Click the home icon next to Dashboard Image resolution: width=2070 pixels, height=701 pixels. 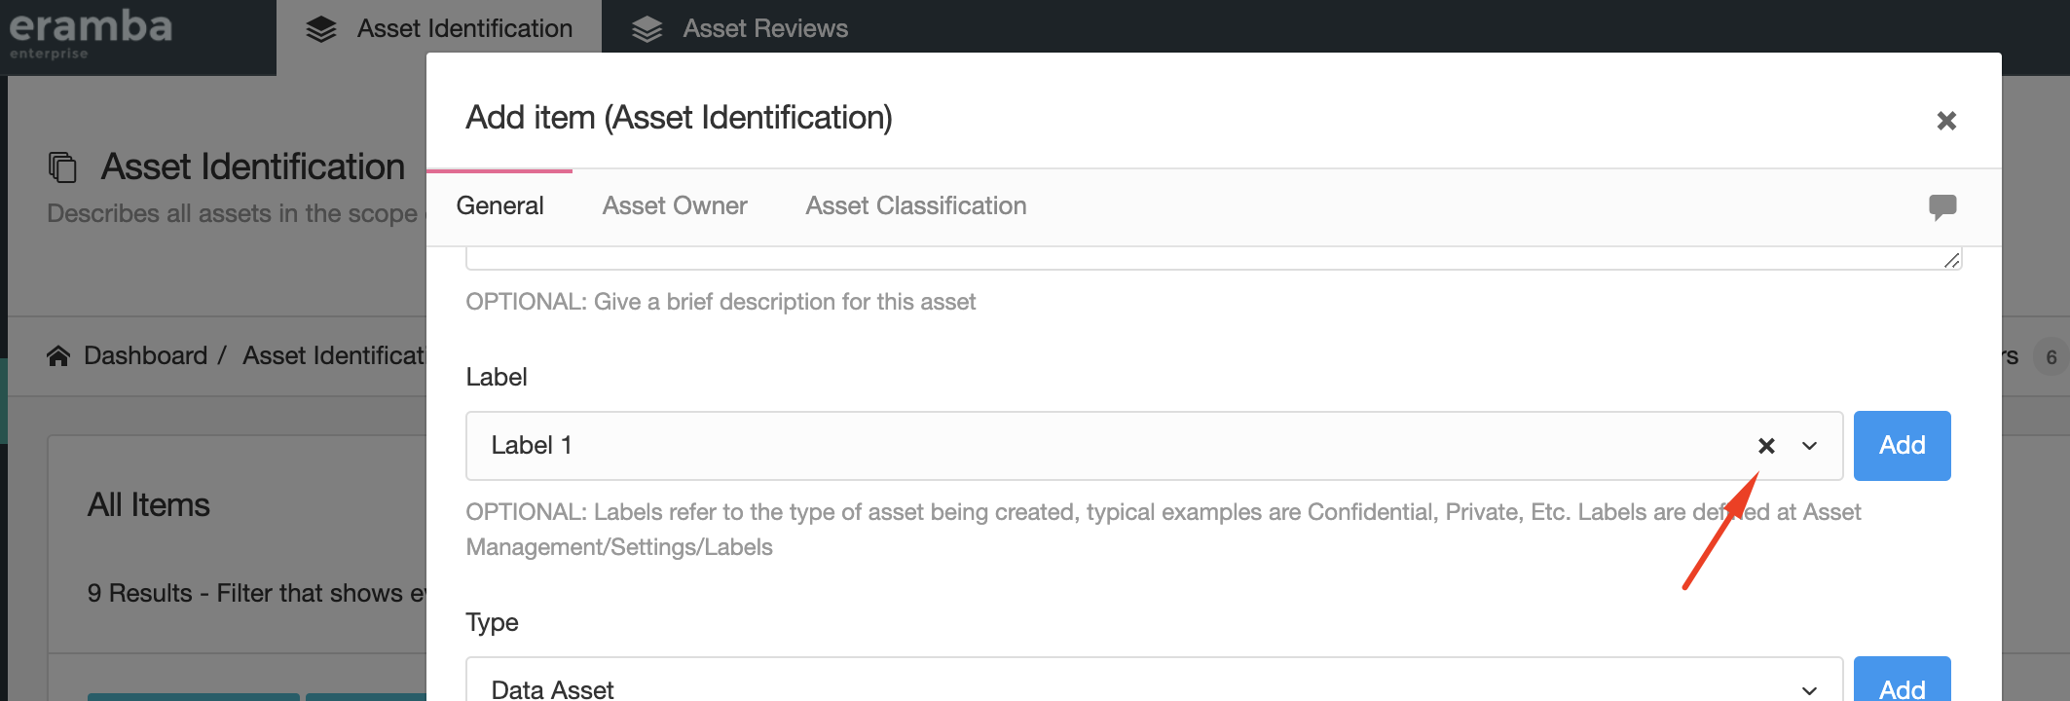click(58, 356)
